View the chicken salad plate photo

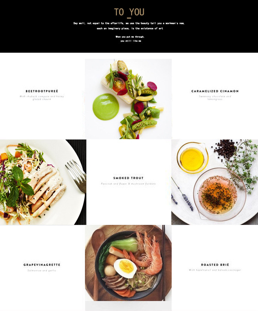(43, 182)
